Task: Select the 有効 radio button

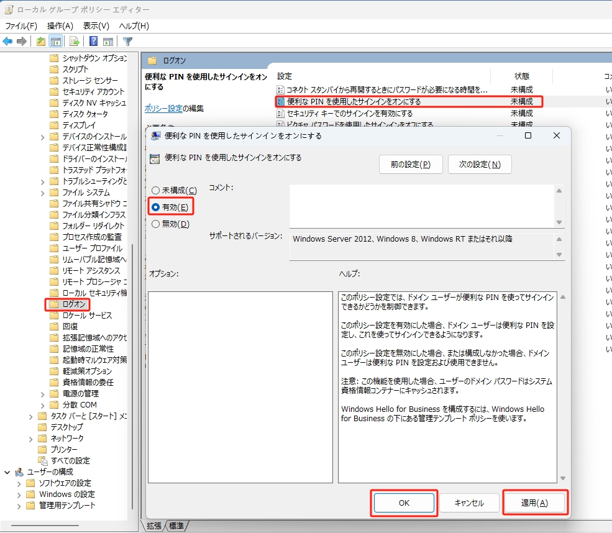Action: click(155, 207)
